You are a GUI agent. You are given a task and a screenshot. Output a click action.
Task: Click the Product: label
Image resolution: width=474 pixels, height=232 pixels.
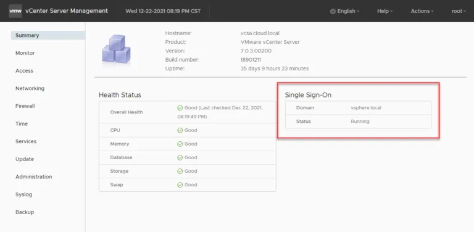(176, 42)
